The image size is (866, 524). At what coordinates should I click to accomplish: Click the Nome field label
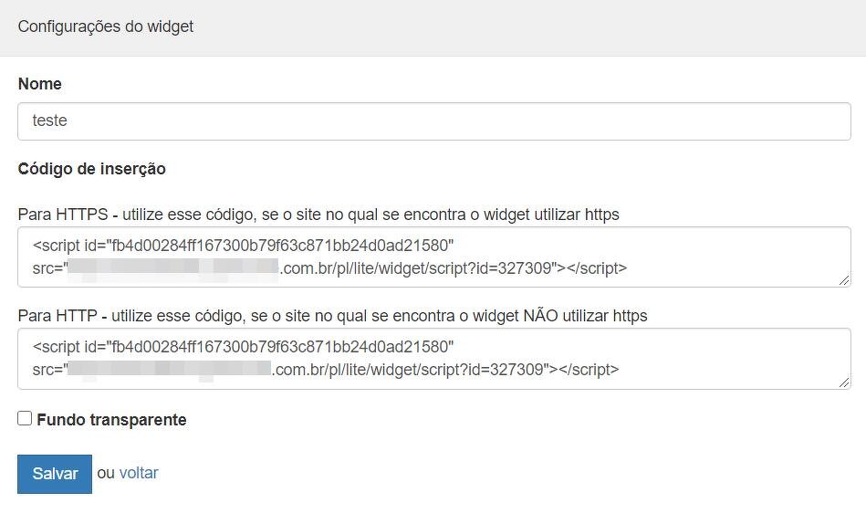pyautogui.click(x=40, y=84)
